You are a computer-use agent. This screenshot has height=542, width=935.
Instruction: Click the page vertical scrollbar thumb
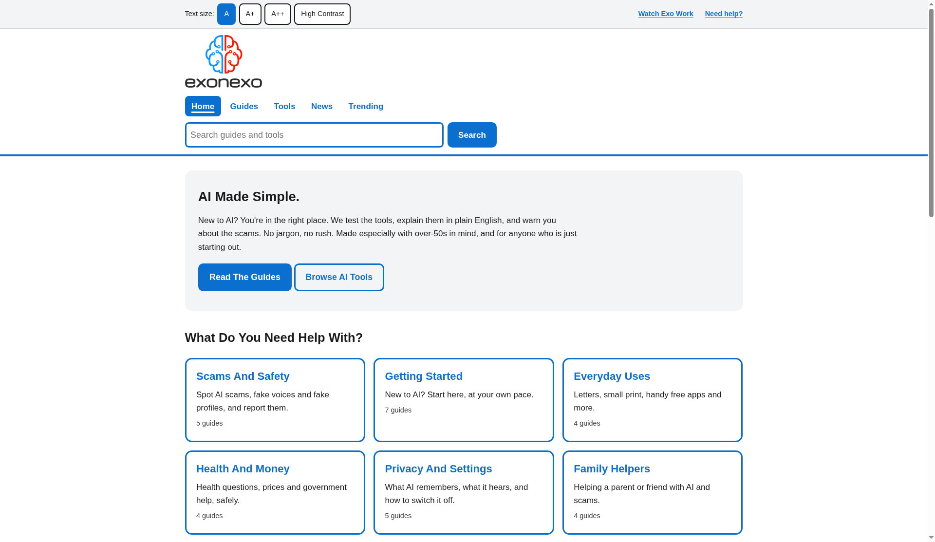[x=931, y=112]
